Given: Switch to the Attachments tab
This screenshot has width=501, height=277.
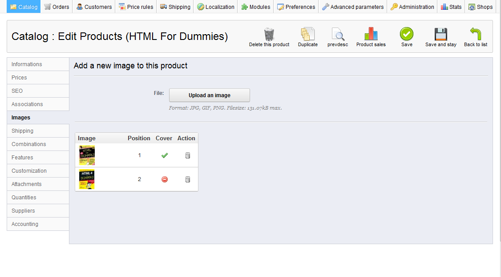Looking at the screenshot, I should 38,184.
